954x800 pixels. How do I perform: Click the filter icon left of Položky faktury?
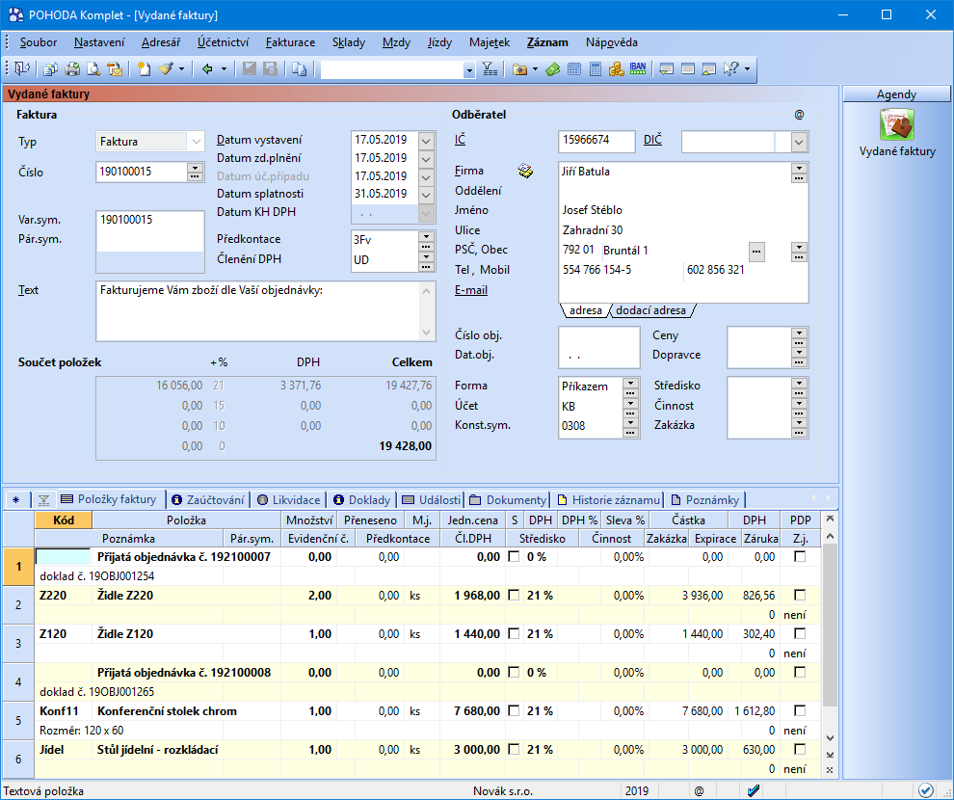pyautogui.click(x=43, y=500)
